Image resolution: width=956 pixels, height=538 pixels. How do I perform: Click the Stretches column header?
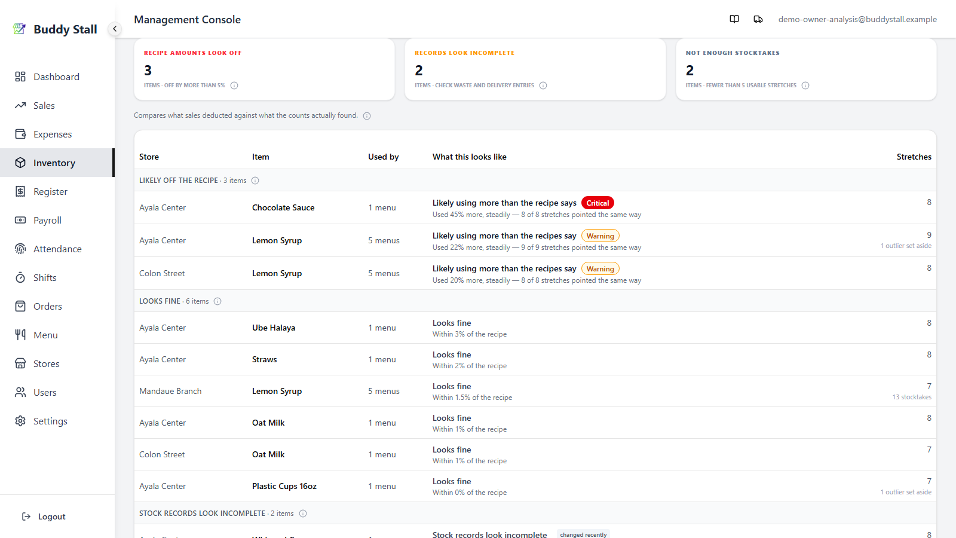click(x=914, y=157)
